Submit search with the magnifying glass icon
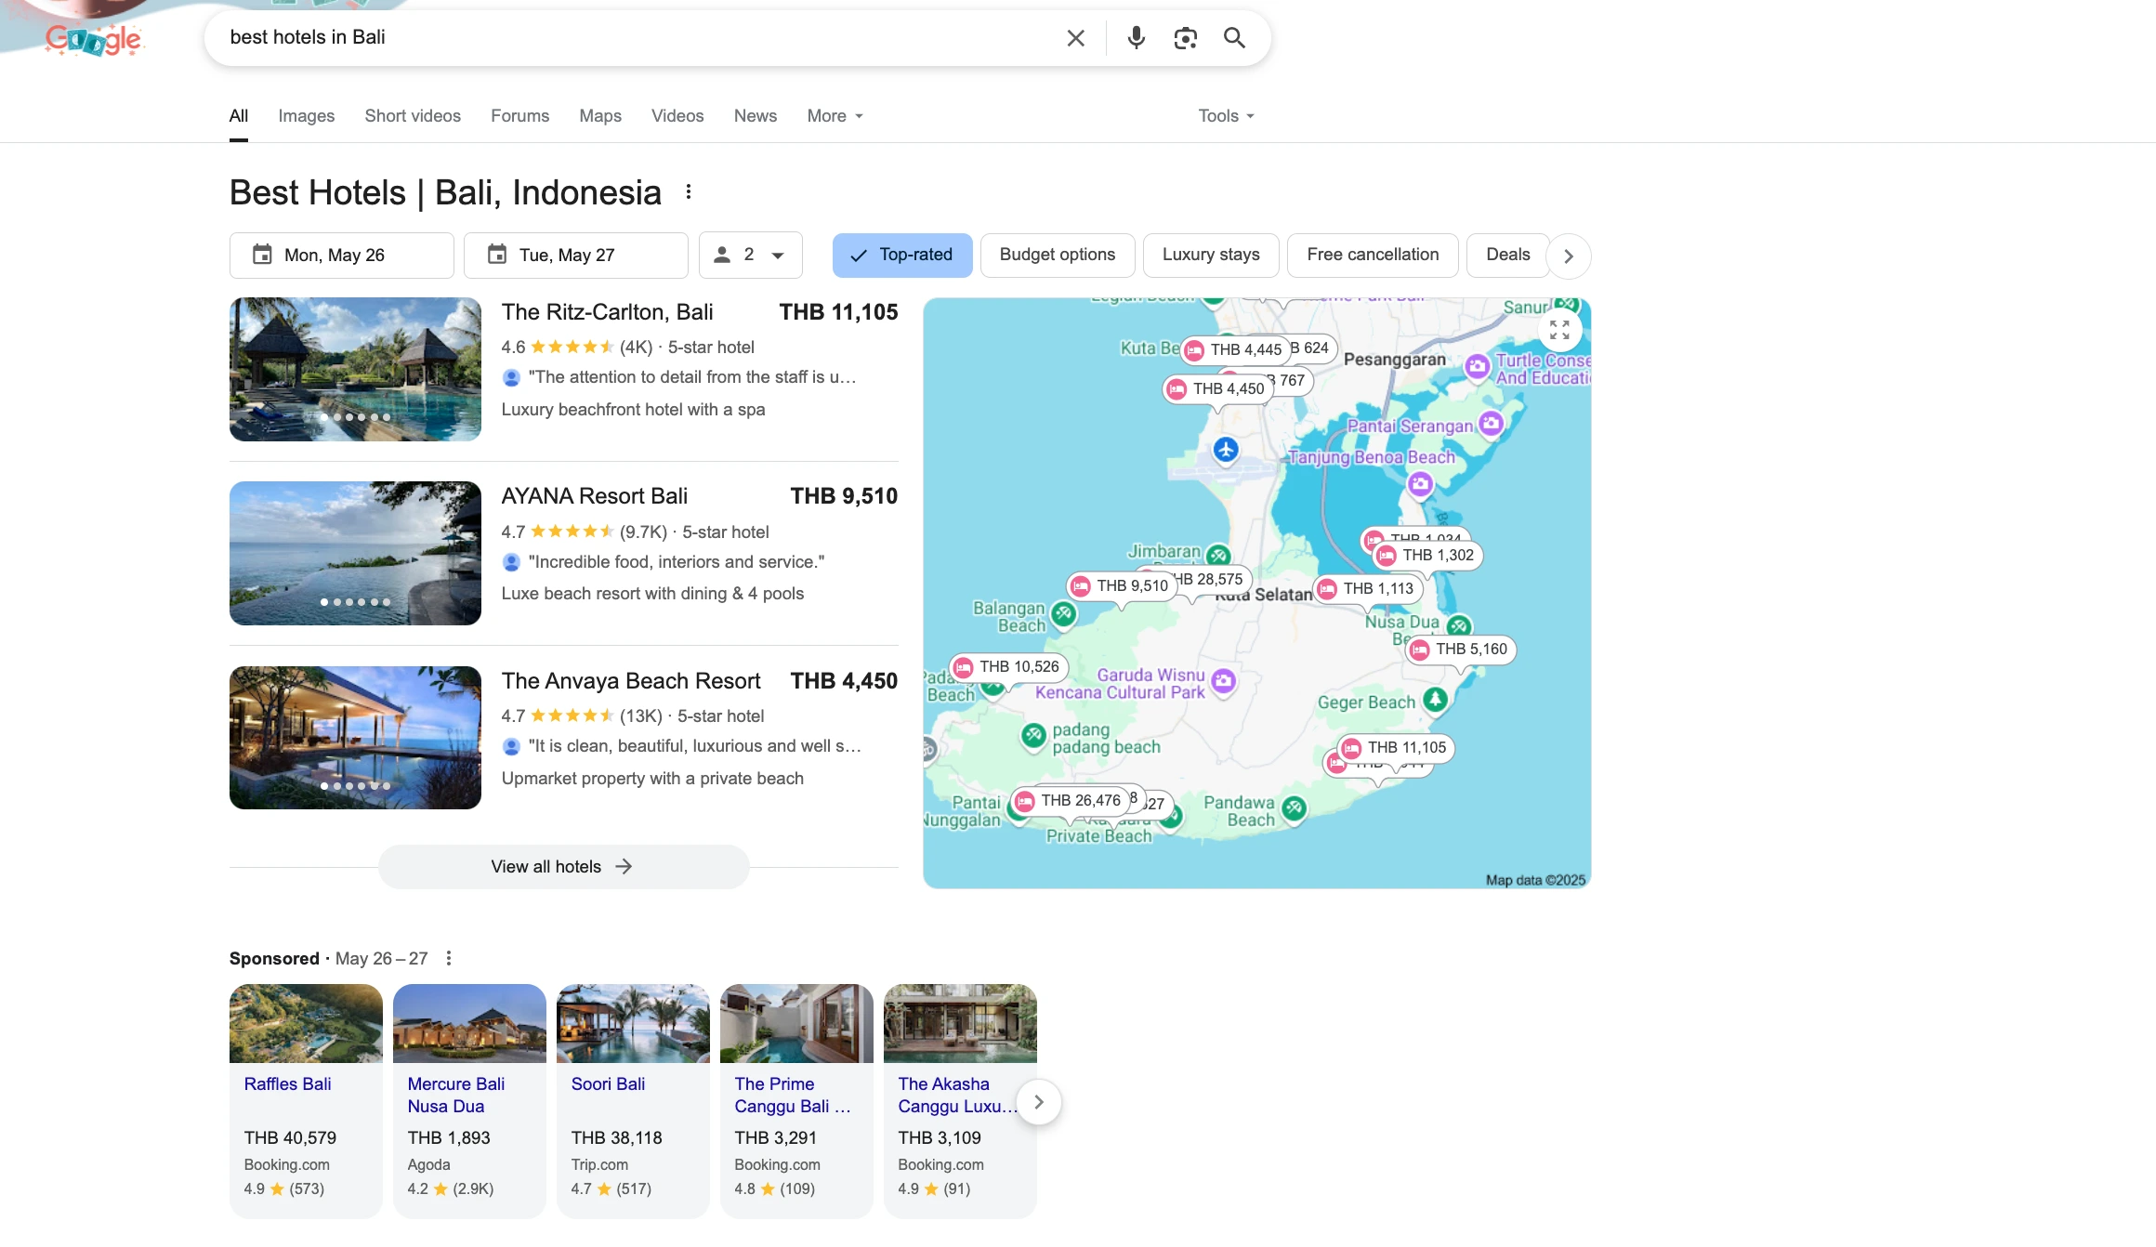 (x=1234, y=38)
